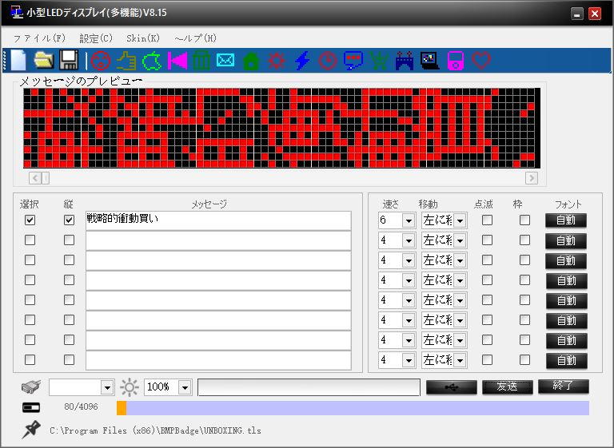Insert the green house symbol
Image resolution: width=614 pixels, height=448 pixels.
(251, 61)
